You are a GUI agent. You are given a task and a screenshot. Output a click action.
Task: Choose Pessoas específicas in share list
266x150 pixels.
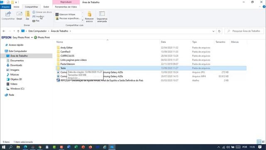click(x=68, y=18)
